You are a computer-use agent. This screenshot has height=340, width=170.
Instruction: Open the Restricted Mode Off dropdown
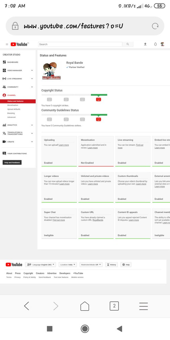pos(91,265)
